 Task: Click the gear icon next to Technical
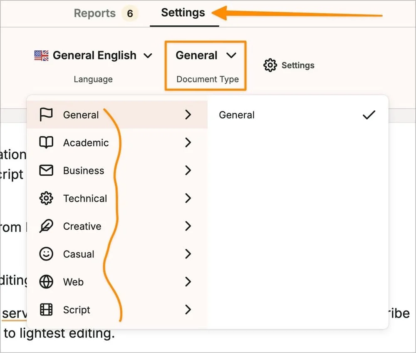pos(46,199)
